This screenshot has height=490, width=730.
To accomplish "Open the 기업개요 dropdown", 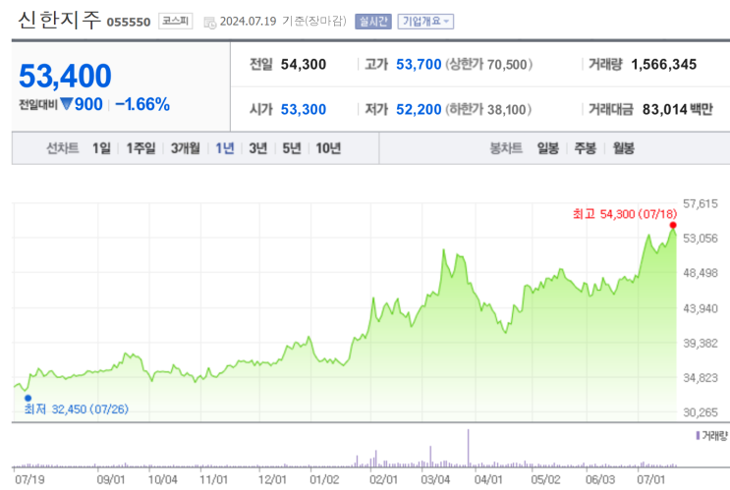I will (425, 22).
